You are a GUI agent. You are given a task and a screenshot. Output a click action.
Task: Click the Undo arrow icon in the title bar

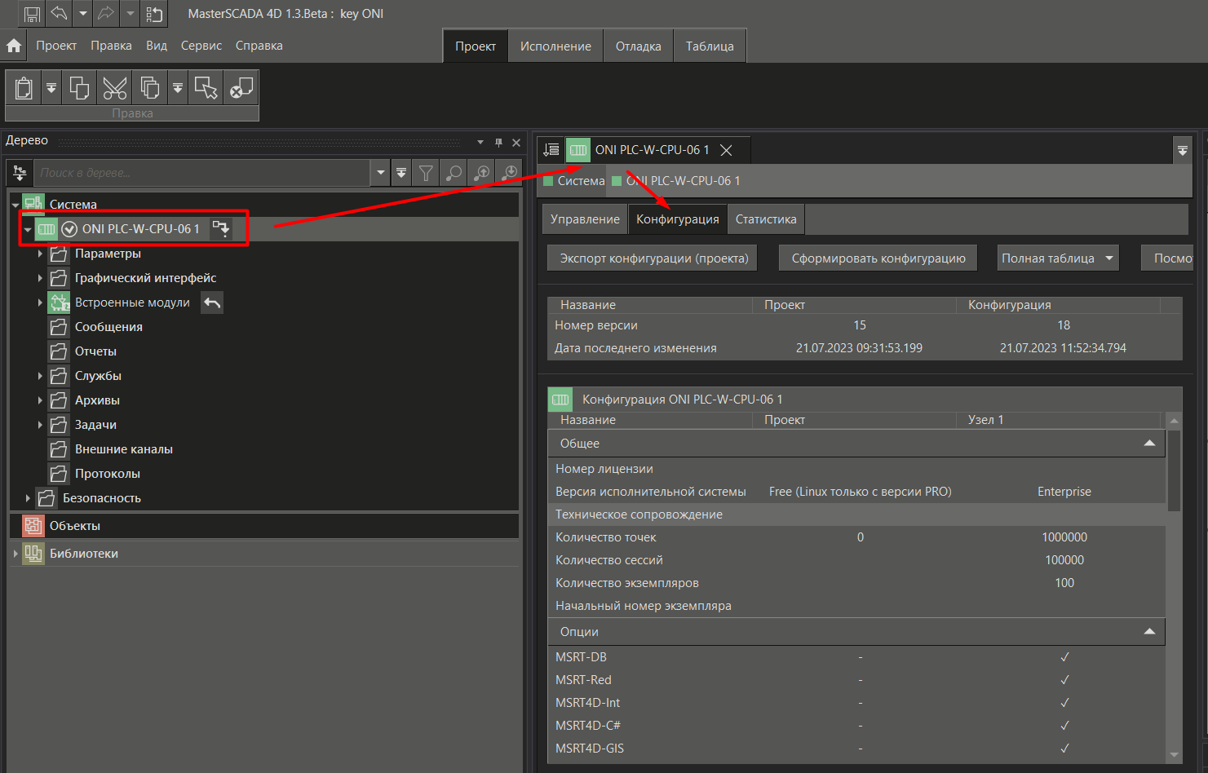(59, 14)
